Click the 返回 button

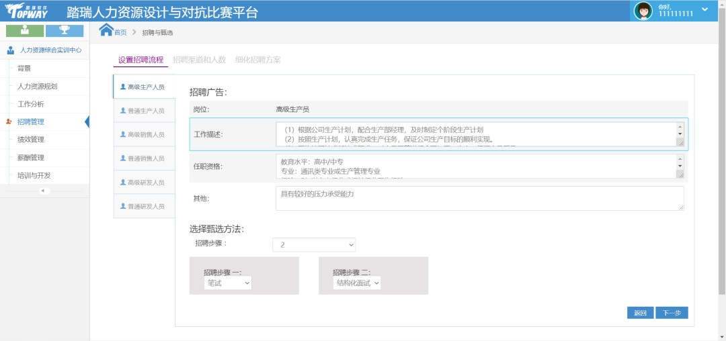pyautogui.click(x=639, y=313)
